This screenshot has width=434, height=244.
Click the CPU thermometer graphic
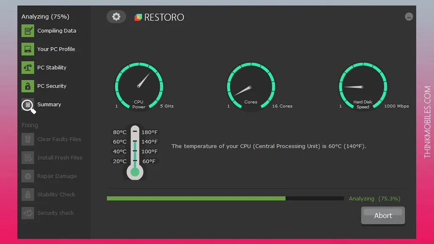coord(135,152)
